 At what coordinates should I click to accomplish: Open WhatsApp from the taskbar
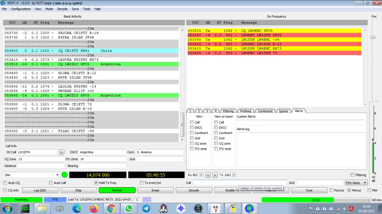(129, 209)
